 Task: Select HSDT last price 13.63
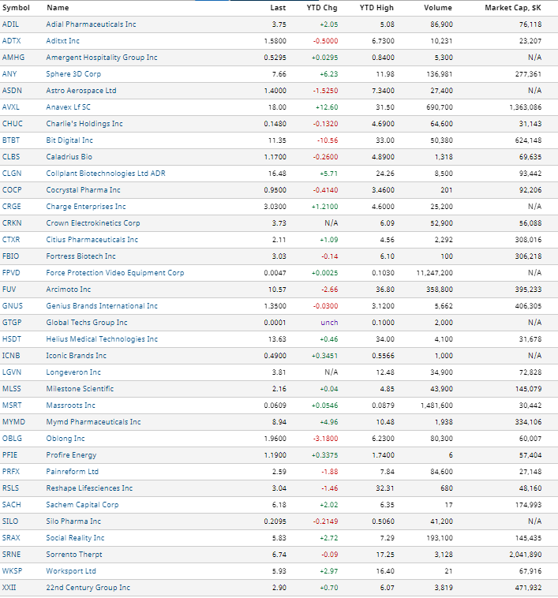click(x=277, y=339)
